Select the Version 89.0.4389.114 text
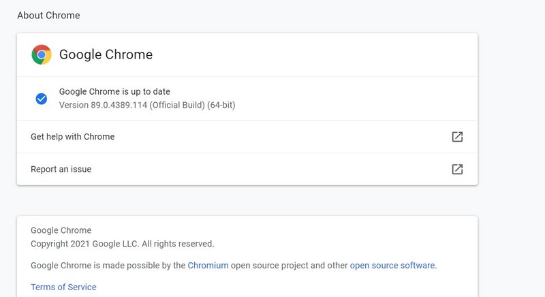Image resolution: width=545 pixels, height=297 pixels. tap(147, 105)
